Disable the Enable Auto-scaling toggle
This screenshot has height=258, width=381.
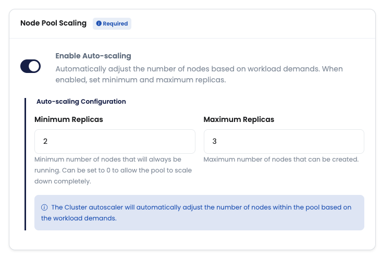30,66
